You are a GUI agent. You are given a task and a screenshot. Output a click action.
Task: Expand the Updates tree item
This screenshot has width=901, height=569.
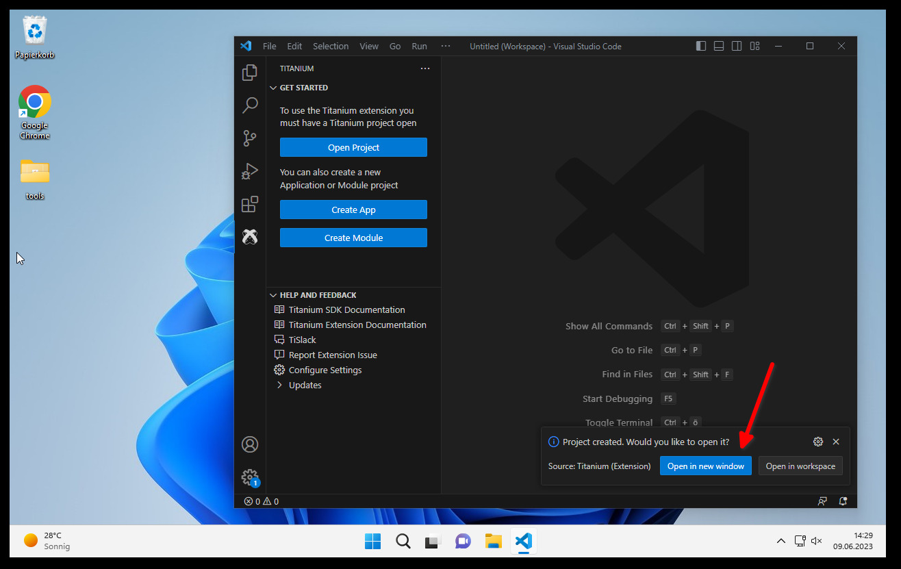305,385
